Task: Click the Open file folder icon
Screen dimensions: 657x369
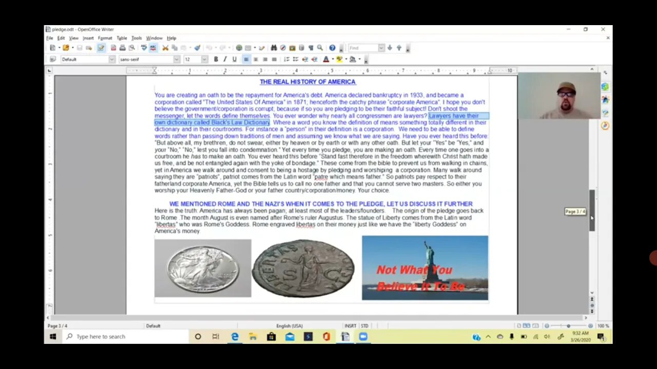Action: (66, 48)
